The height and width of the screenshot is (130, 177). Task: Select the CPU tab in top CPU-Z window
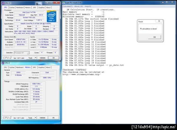6,7
